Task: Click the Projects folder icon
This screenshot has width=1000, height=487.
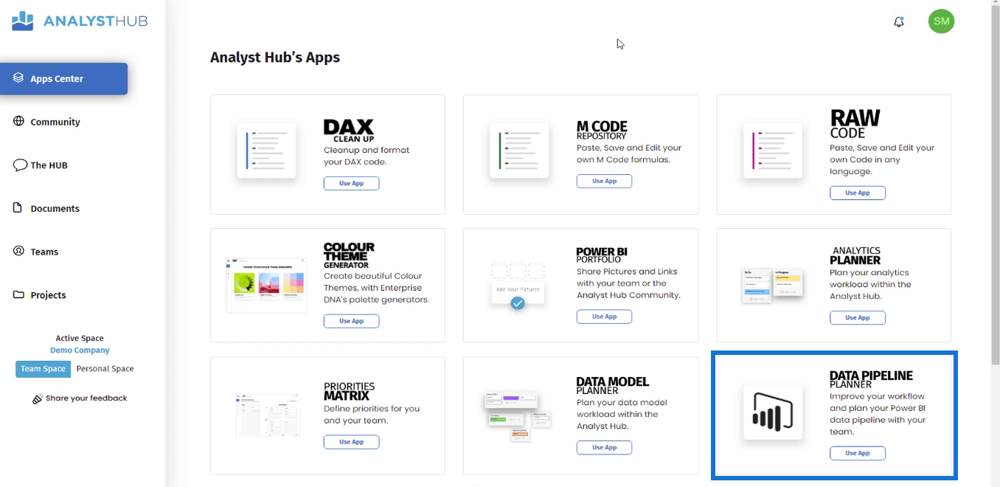Action: click(18, 294)
